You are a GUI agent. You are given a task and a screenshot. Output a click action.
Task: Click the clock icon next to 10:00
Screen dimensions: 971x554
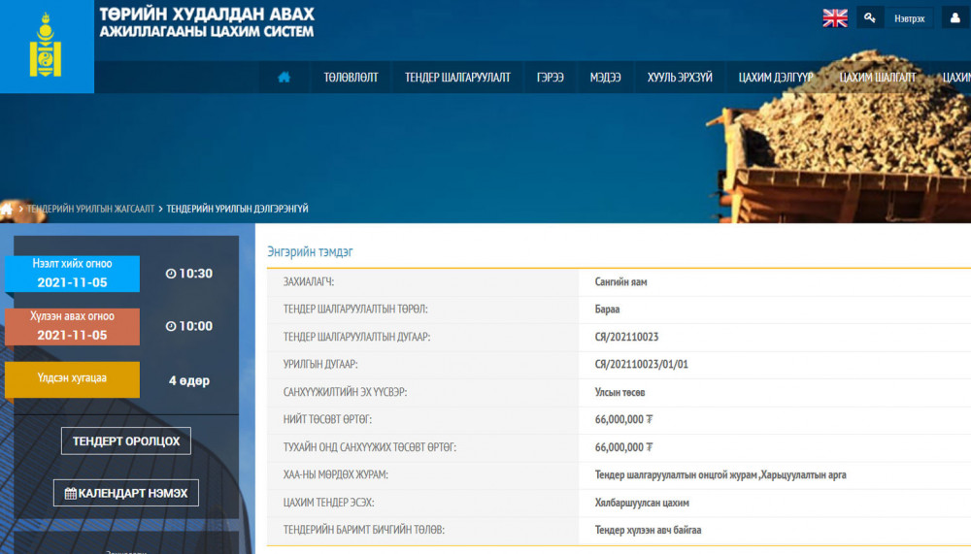point(171,326)
